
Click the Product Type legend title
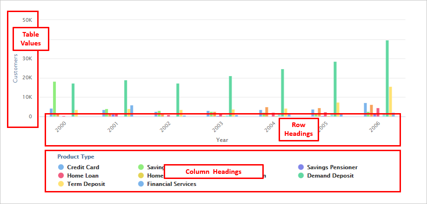[76, 157]
